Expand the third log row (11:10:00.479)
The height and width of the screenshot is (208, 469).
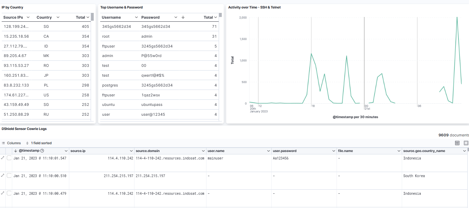[x=3, y=193]
